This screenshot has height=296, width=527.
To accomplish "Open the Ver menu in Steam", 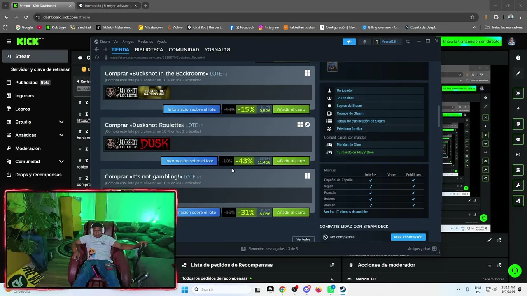I will pos(116,42).
